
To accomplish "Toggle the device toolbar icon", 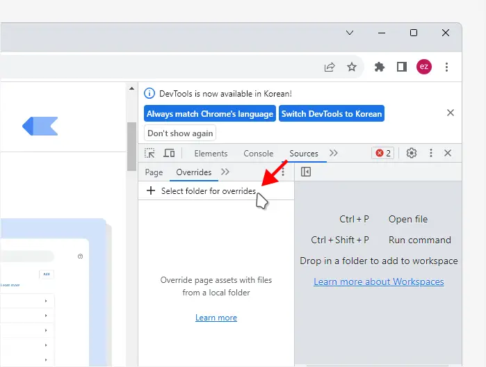I will (169, 153).
